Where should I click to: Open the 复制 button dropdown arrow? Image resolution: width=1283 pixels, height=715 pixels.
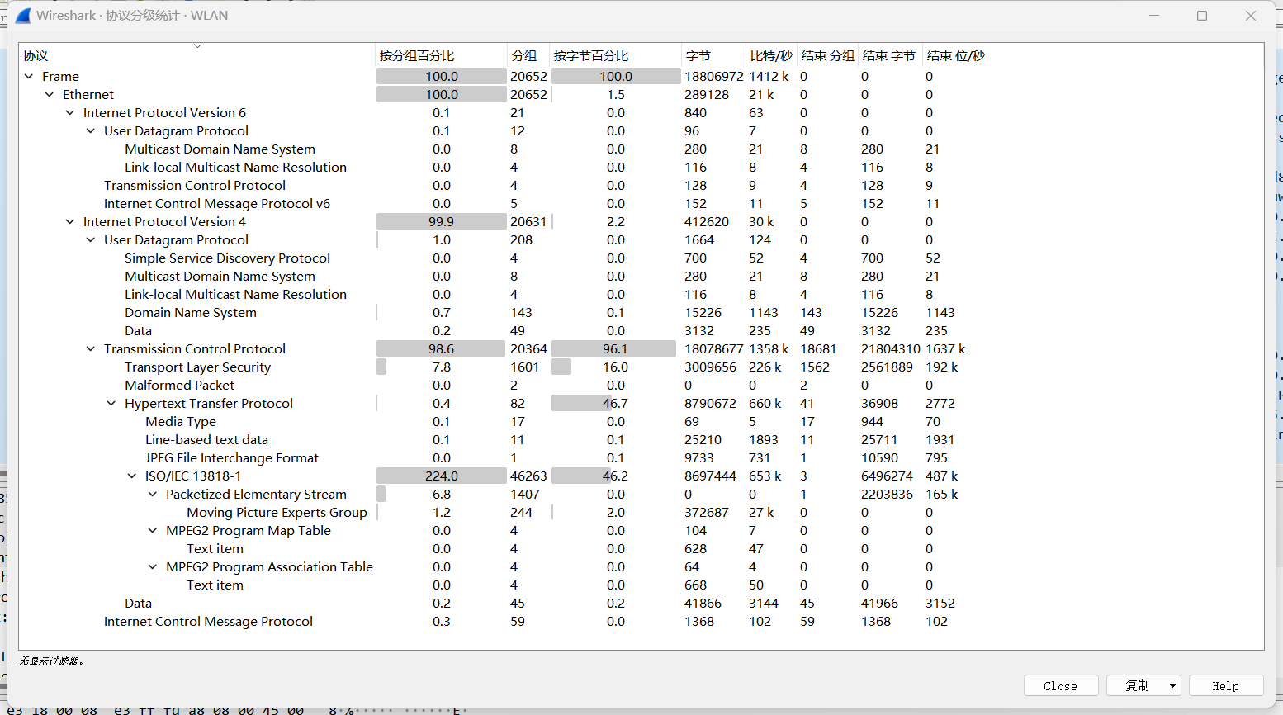1172,686
